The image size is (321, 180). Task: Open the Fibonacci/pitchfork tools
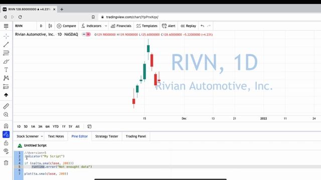[x=6, y=53]
